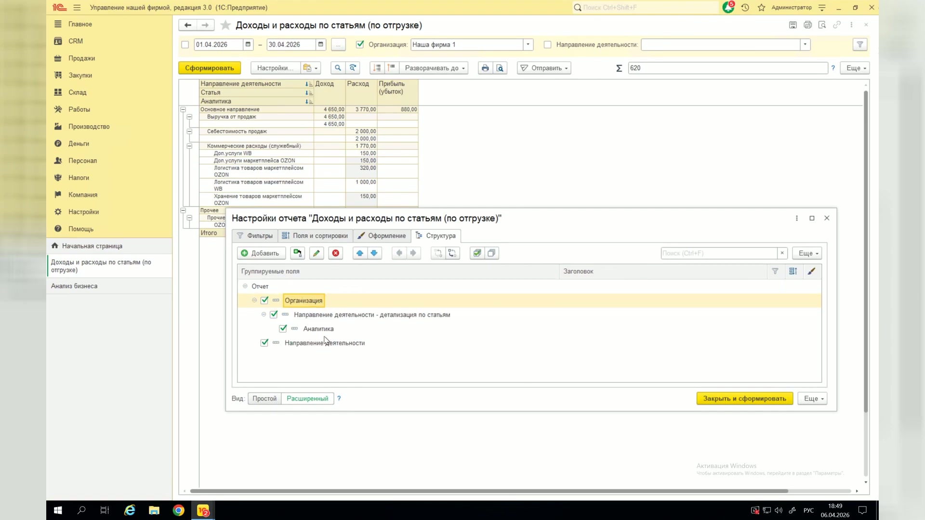
Task: Switch to the Фильтры tab
Action: click(x=255, y=236)
